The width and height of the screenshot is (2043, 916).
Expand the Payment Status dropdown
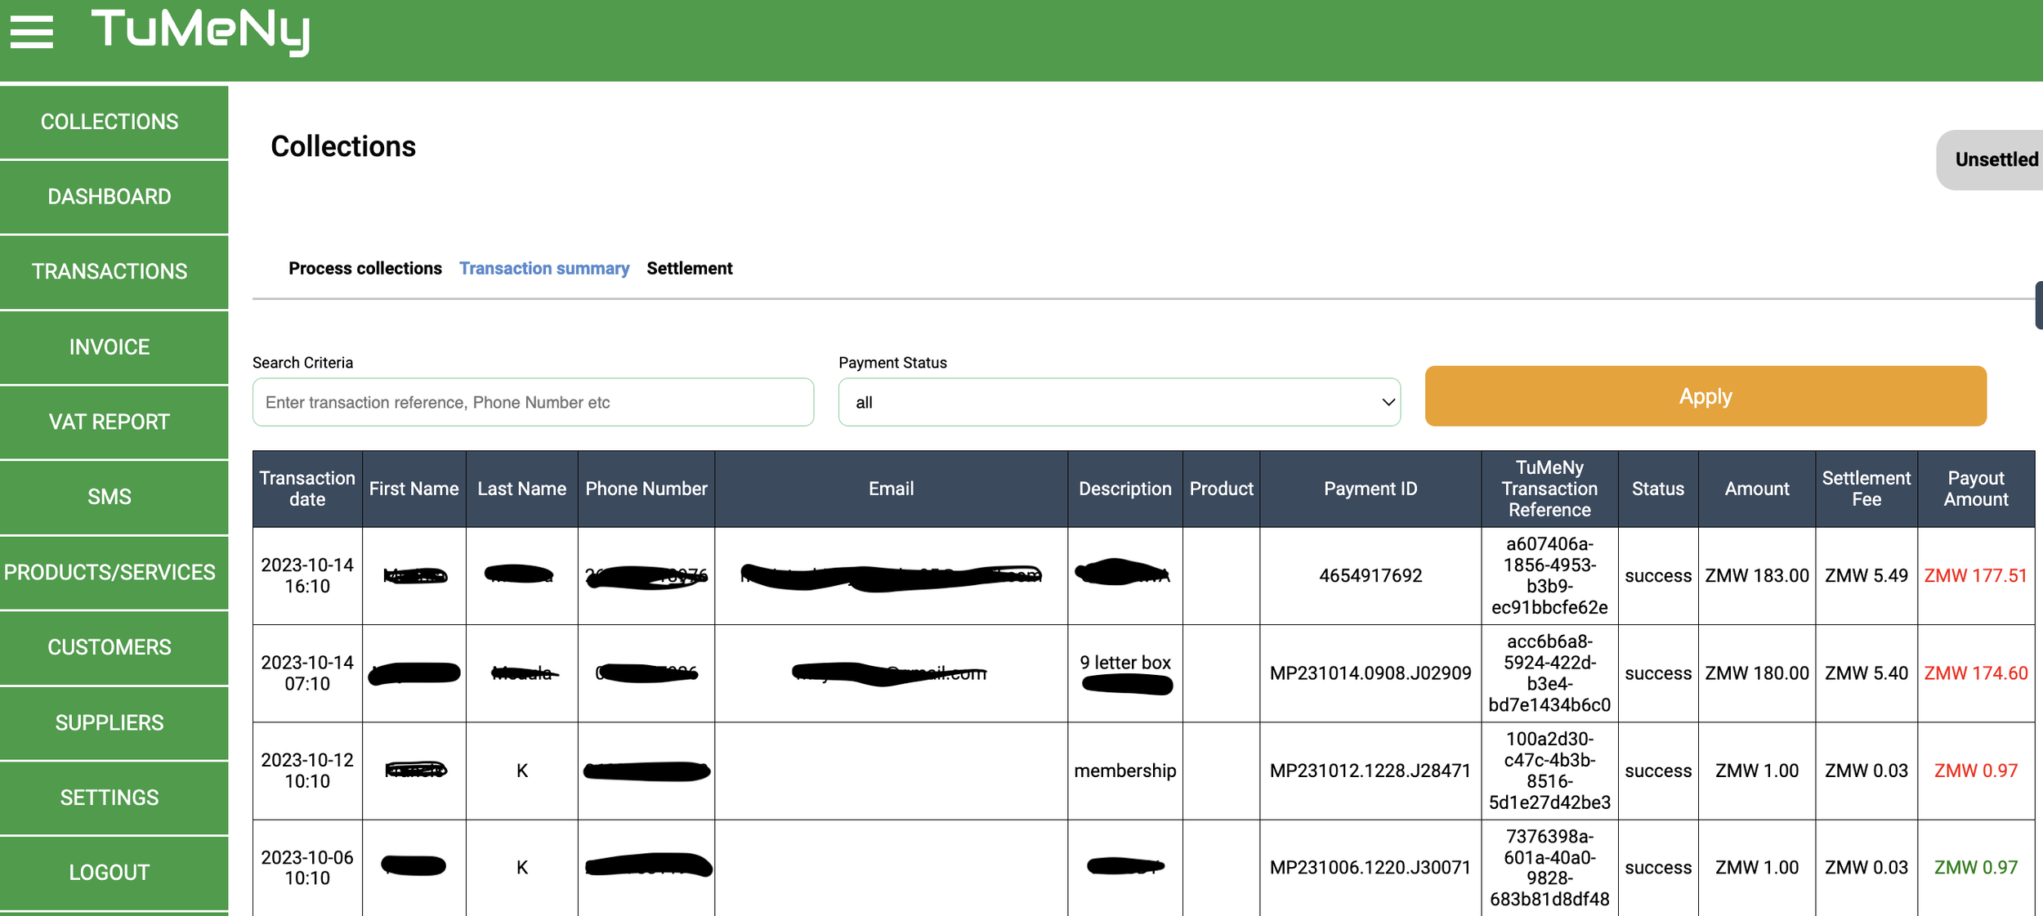1119,402
